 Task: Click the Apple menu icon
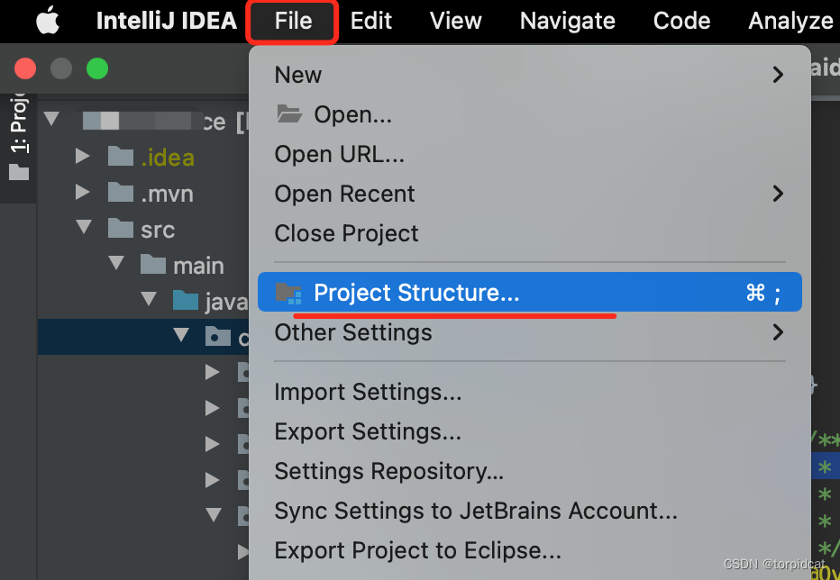(x=48, y=21)
